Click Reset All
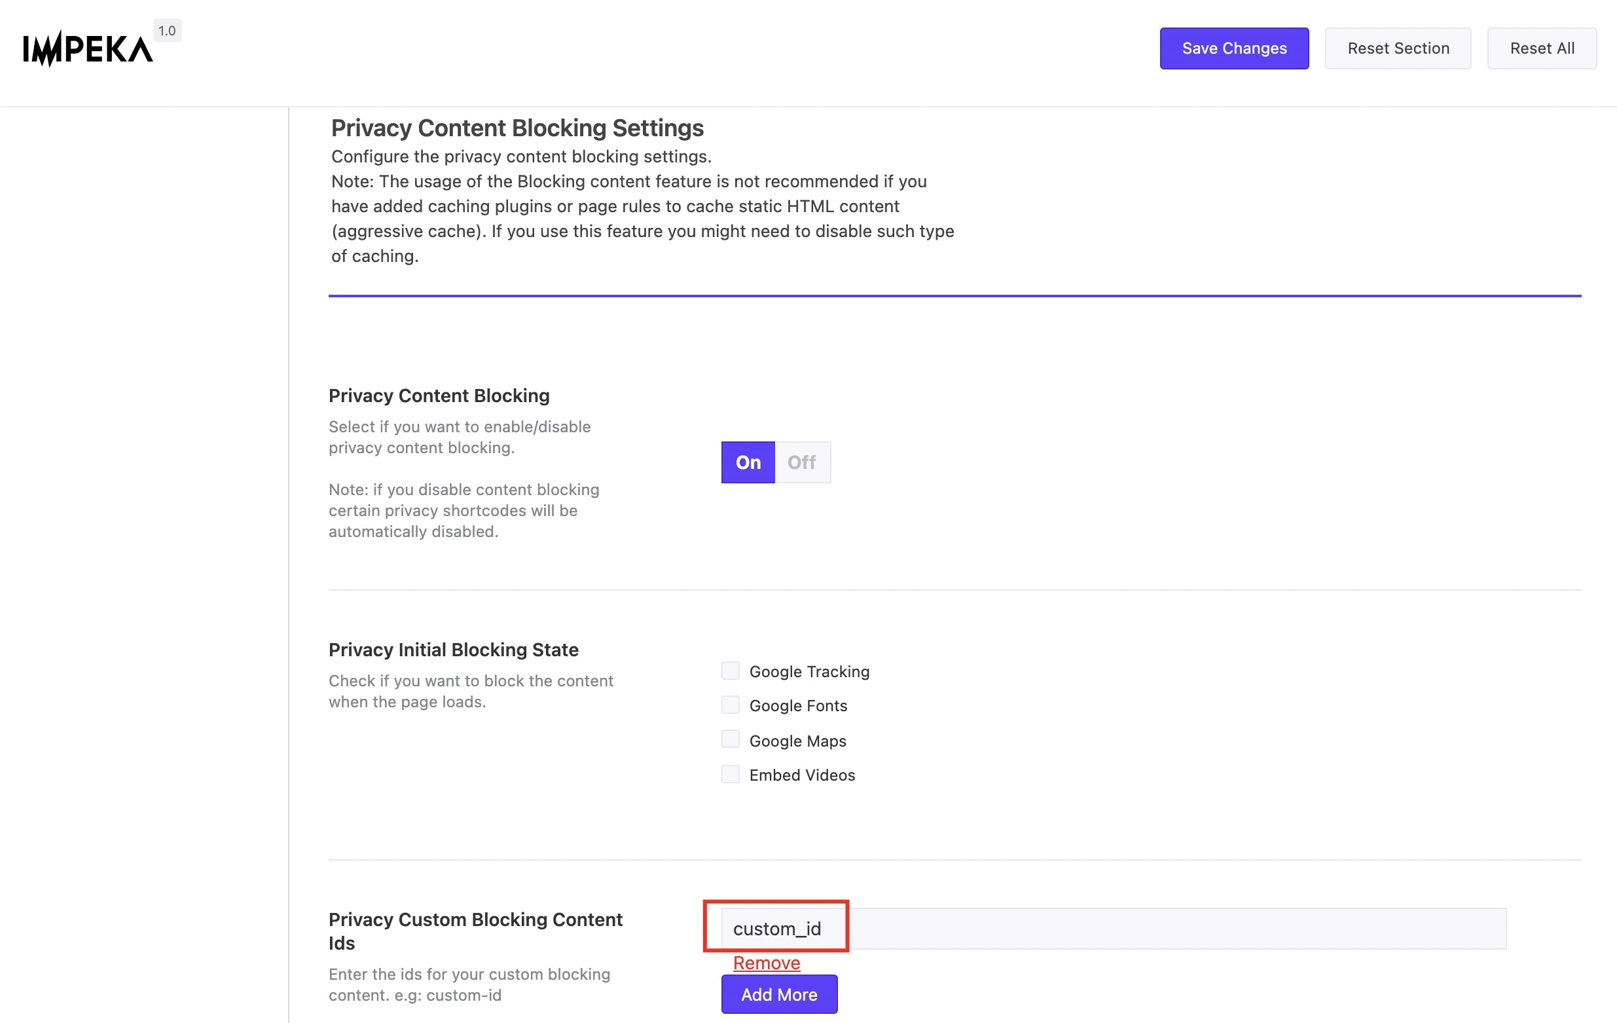Viewport: 1617px width, 1023px height. (1541, 48)
